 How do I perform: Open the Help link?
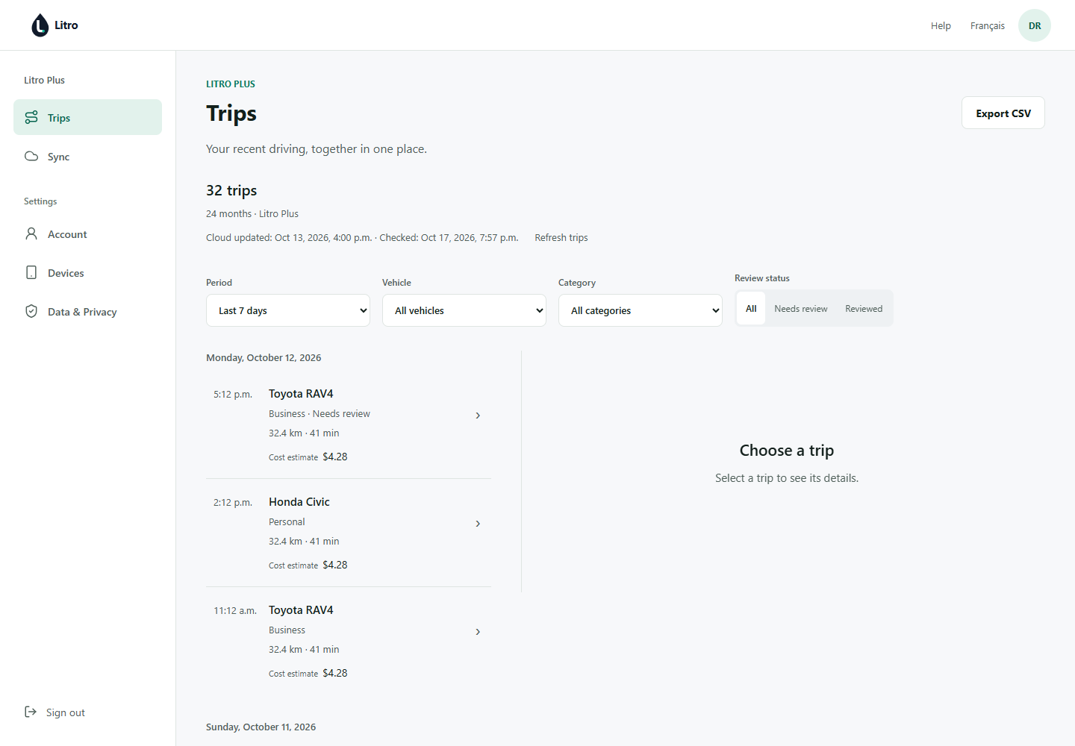click(941, 25)
